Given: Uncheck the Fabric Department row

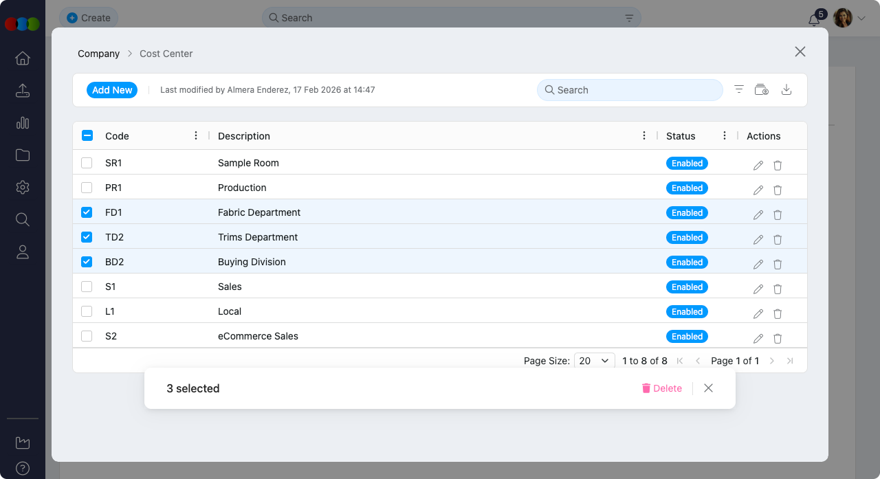Looking at the screenshot, I should coord(87,212).
